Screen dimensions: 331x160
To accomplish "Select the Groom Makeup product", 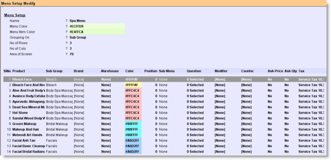I will (x=24, y=124).
